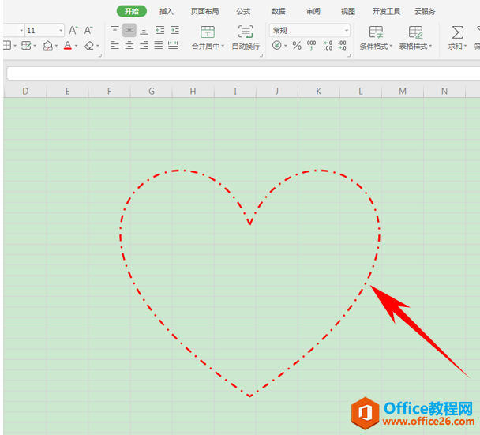Image resolution: width=480 pixels, height=435 pixels.
Task: Select column G header
Action: coord(152,92)
